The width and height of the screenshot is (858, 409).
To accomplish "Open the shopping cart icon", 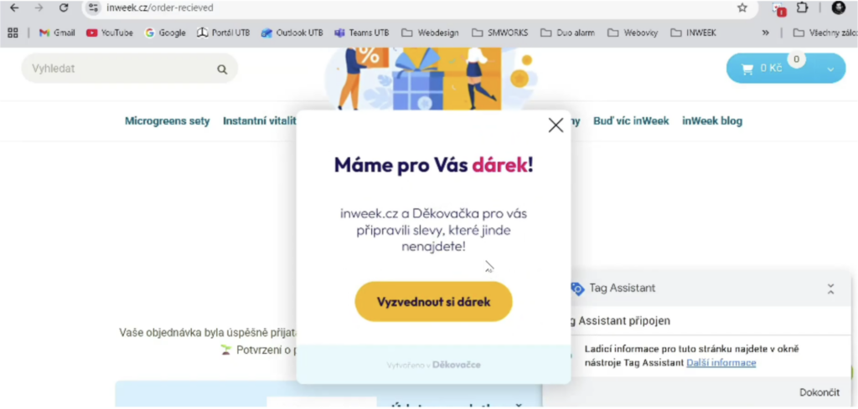I will 747,69.
